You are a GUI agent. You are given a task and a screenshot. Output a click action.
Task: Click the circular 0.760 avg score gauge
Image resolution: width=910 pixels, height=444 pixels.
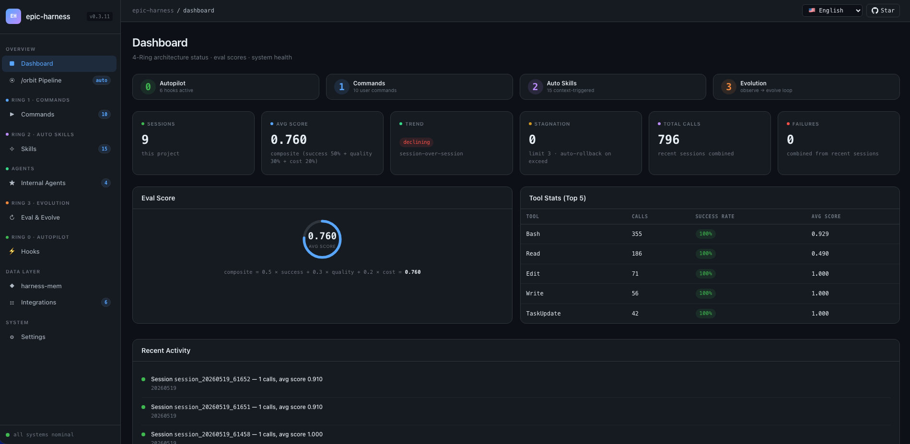pyautogui.click(x=322, y=239)
